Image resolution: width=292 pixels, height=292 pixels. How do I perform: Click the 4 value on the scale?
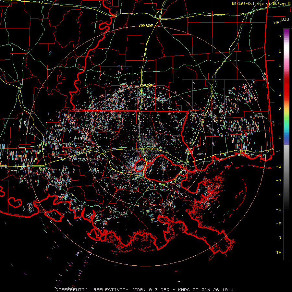(280, 80)
